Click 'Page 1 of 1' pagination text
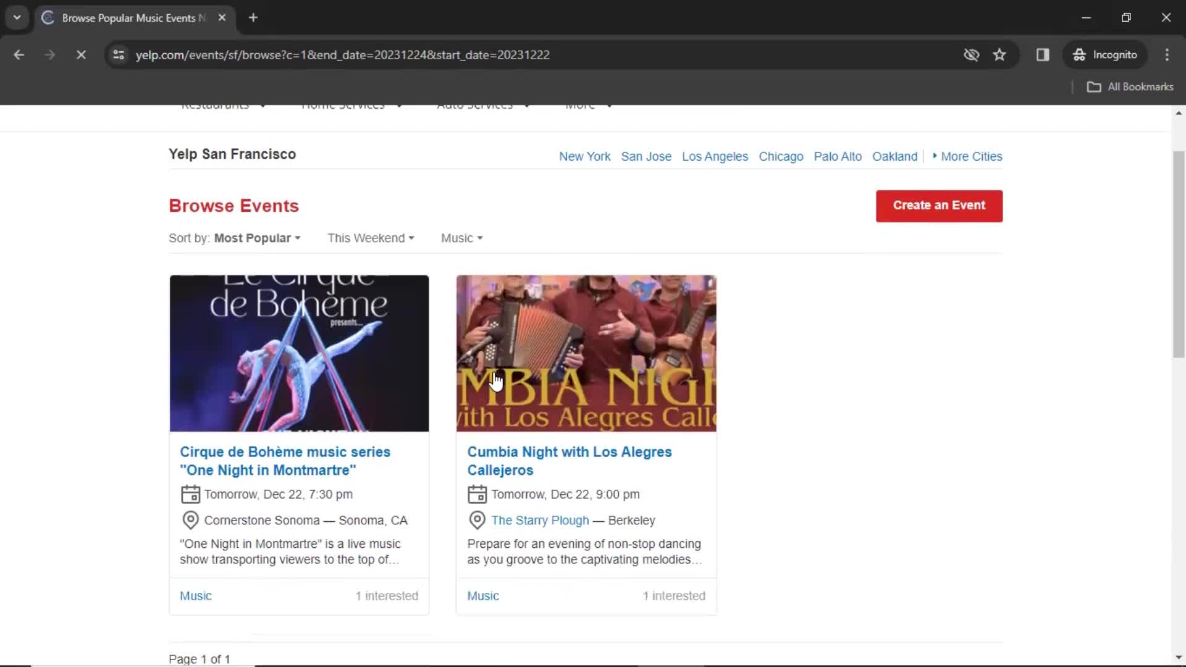 click(200, 659)
